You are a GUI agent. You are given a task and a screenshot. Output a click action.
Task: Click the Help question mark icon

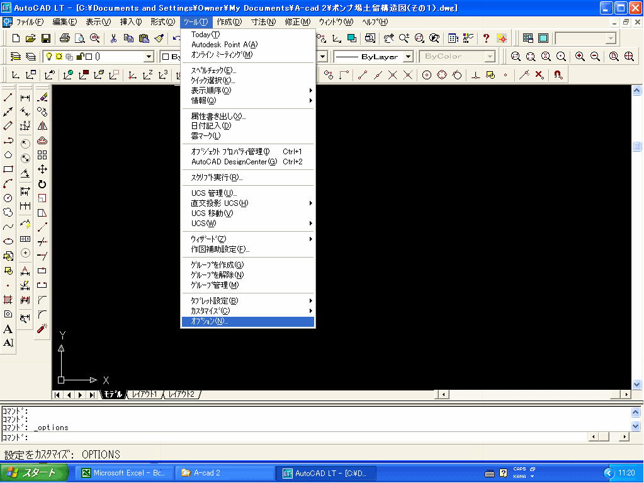[486, 38]
